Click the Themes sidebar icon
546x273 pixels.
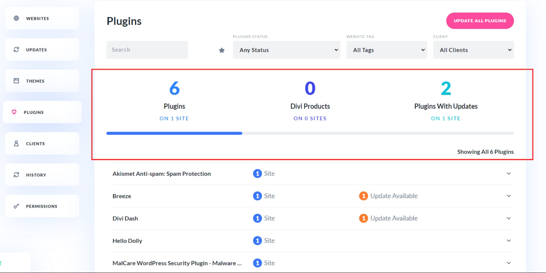click(16, 81)
